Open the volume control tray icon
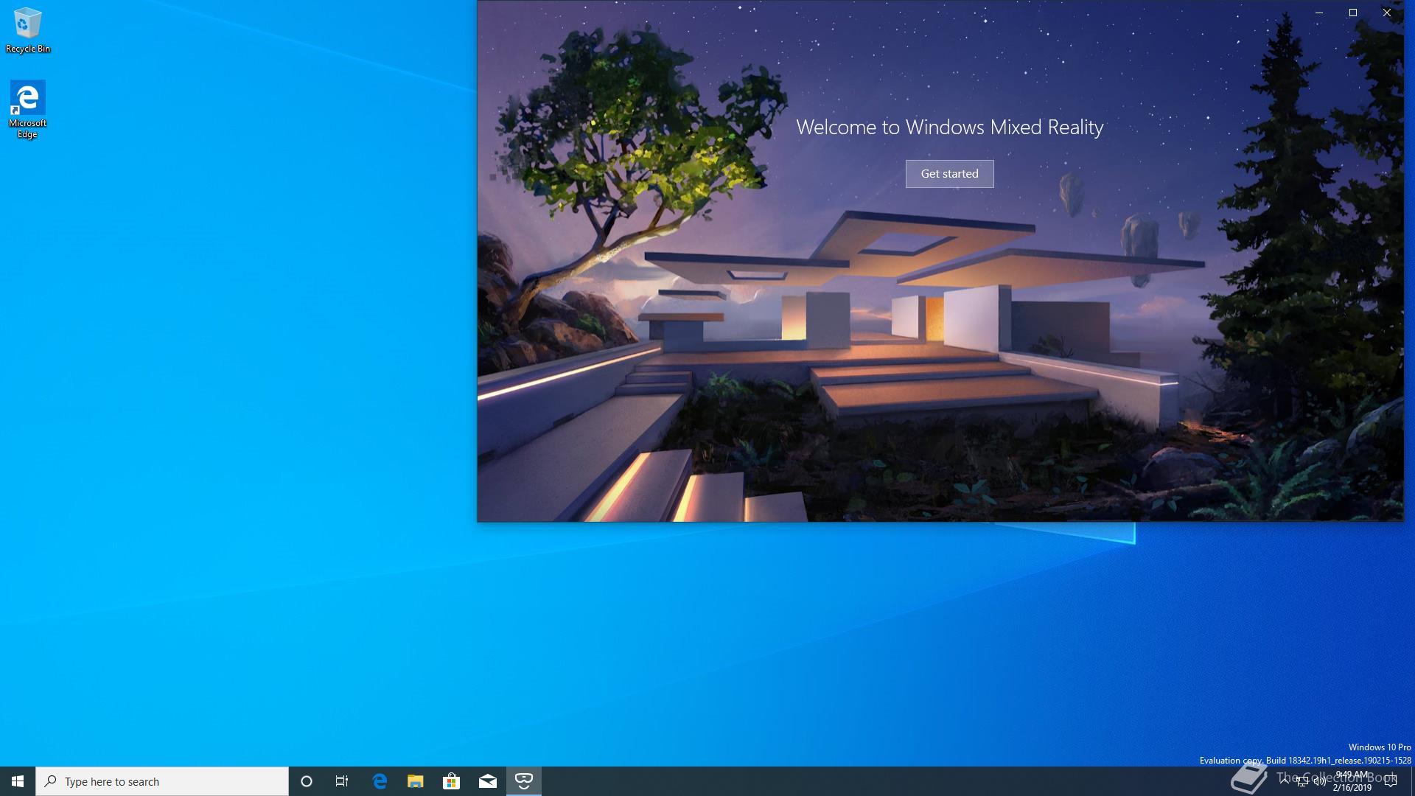Image resolution: width=1415 pixels, height=796 pixels. [1320, 781]
